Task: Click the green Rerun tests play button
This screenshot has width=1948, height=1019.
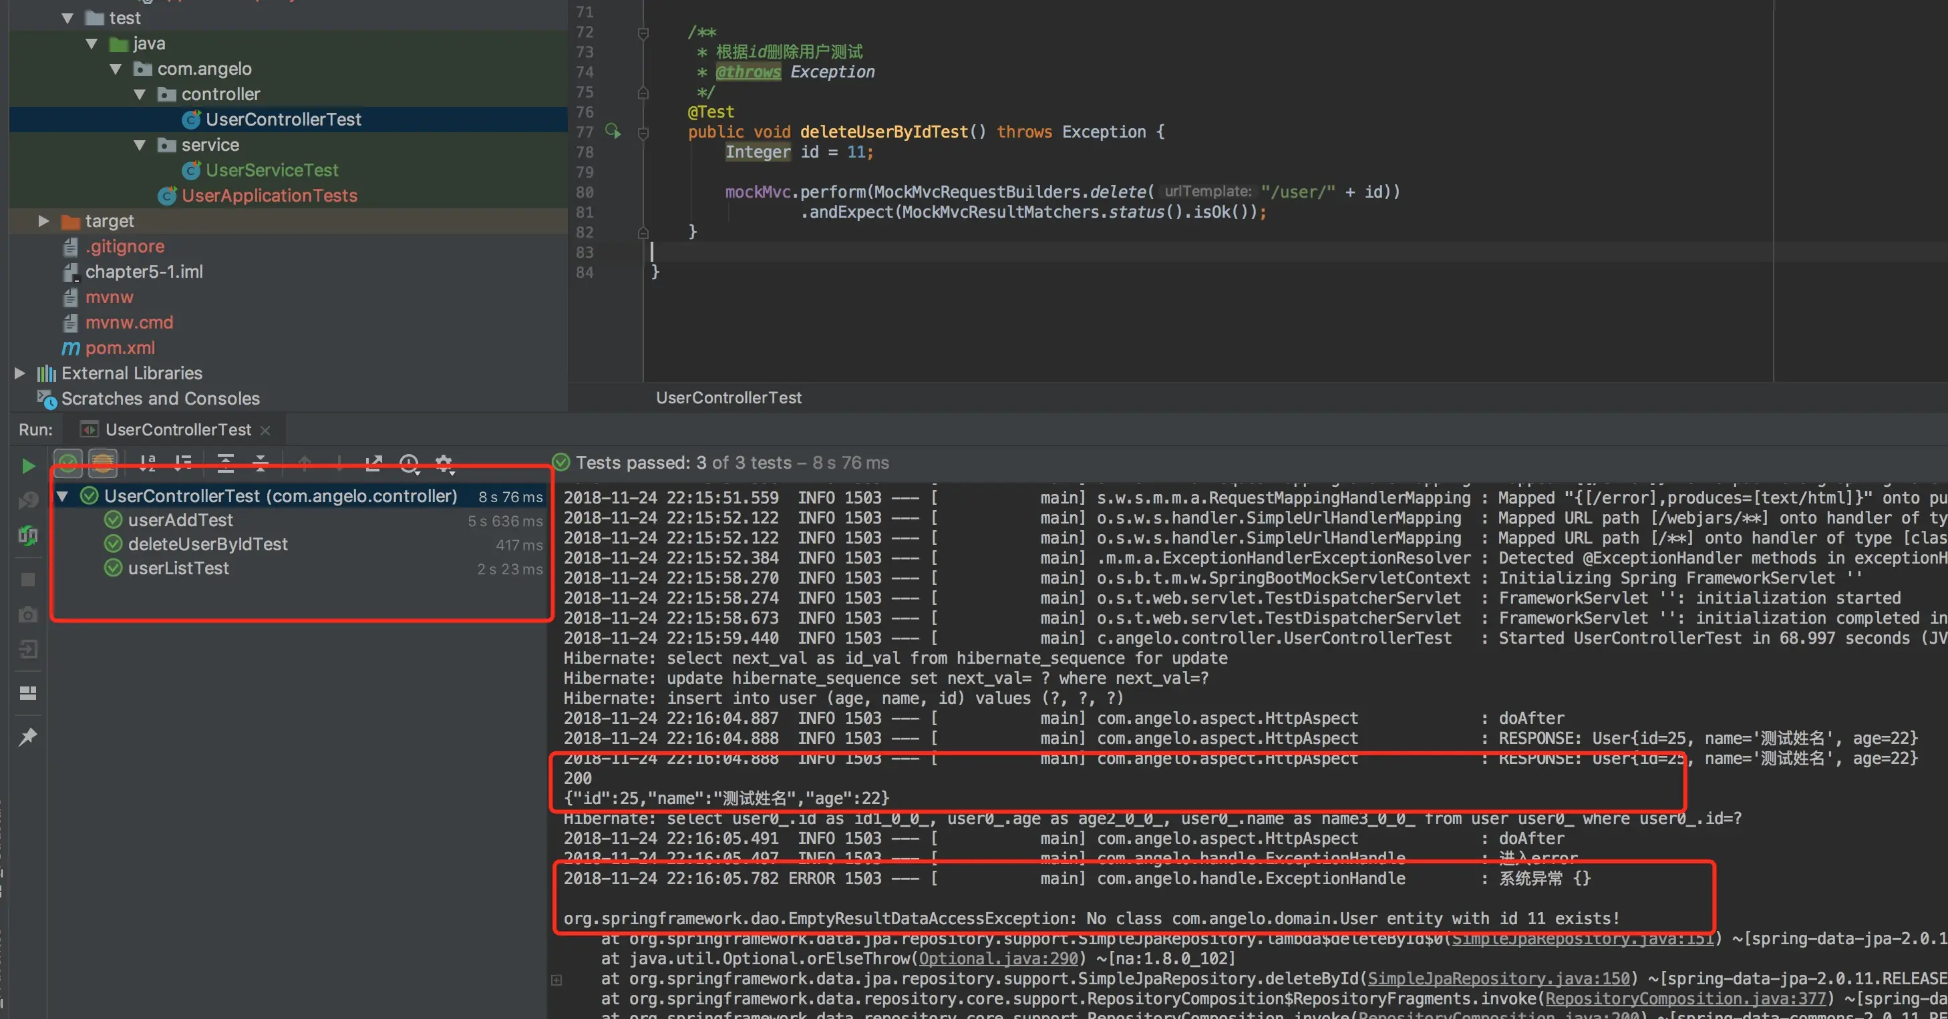Action: [x=28, y=465]
